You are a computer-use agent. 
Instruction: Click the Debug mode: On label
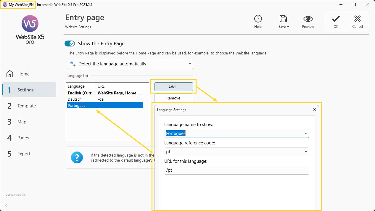click(15, 195)
